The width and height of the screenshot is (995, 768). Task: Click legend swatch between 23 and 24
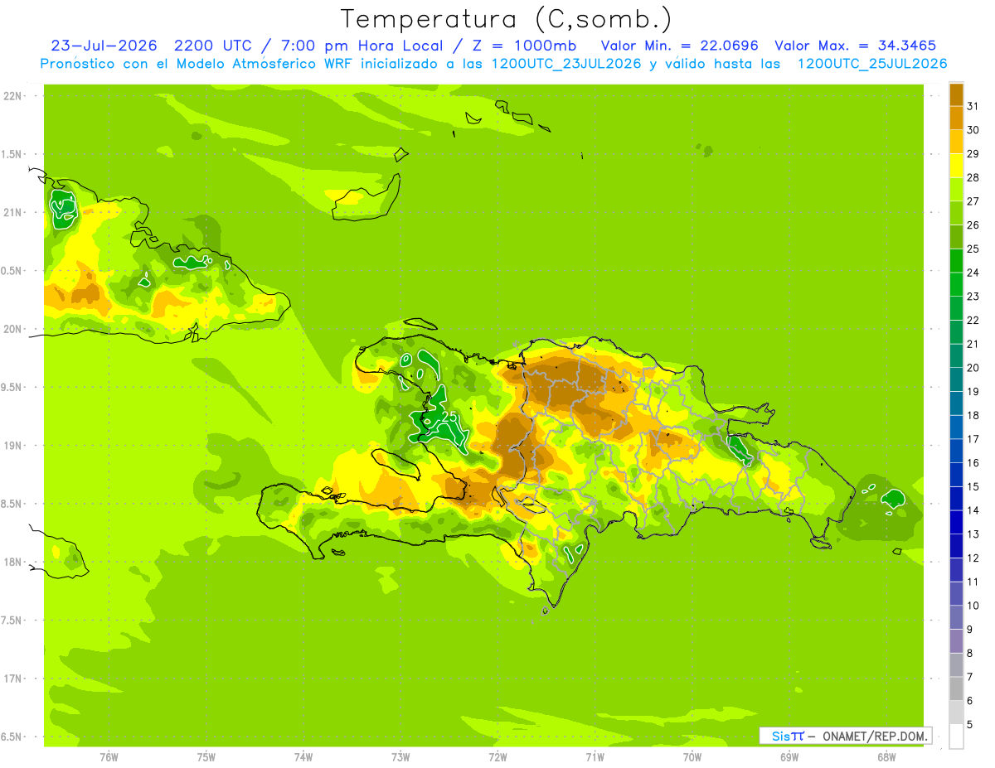coord(956,284)
